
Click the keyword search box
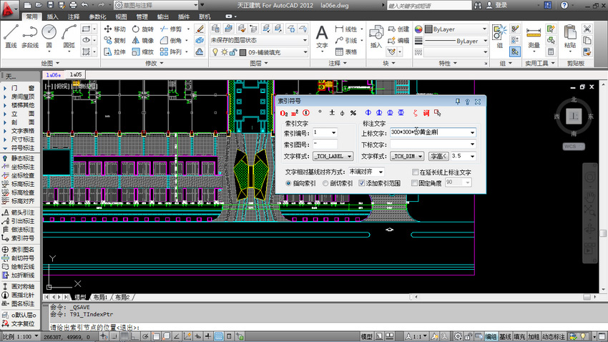pyautogui.click(x=429, y=6)
